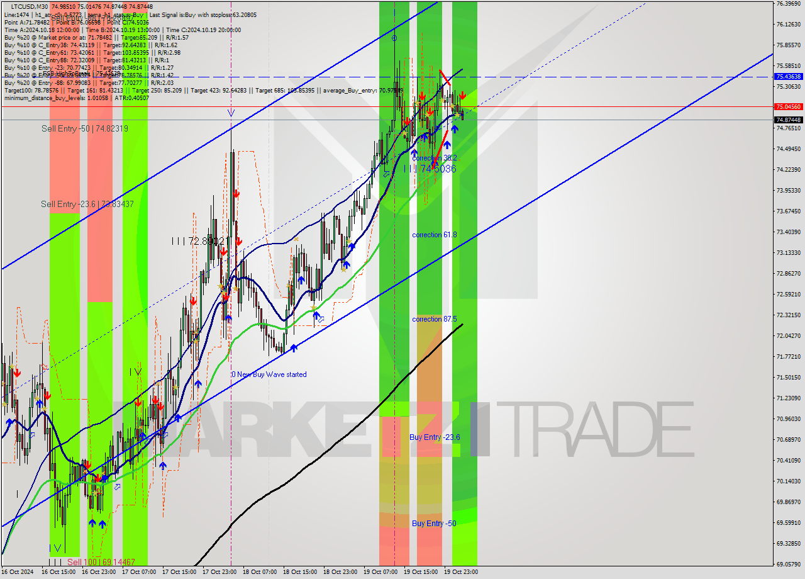
Task: Click 70.96030 on the price axis
Action: point(789,419)
